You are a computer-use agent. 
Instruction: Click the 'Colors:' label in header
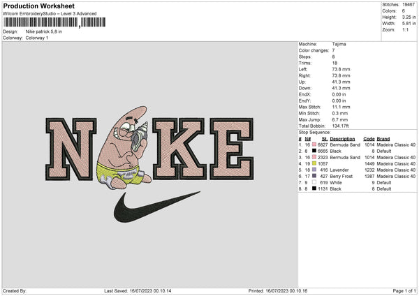tap(389, 11)
